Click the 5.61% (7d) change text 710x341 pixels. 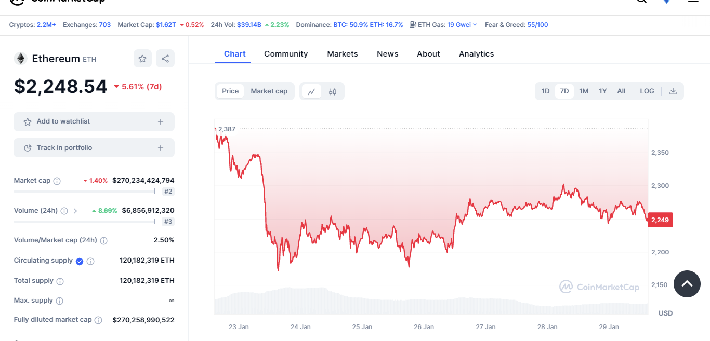coord(141,87)
